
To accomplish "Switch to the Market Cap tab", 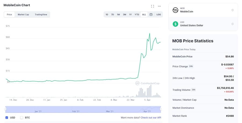I will pyautogui.click(x=23, y=15).
